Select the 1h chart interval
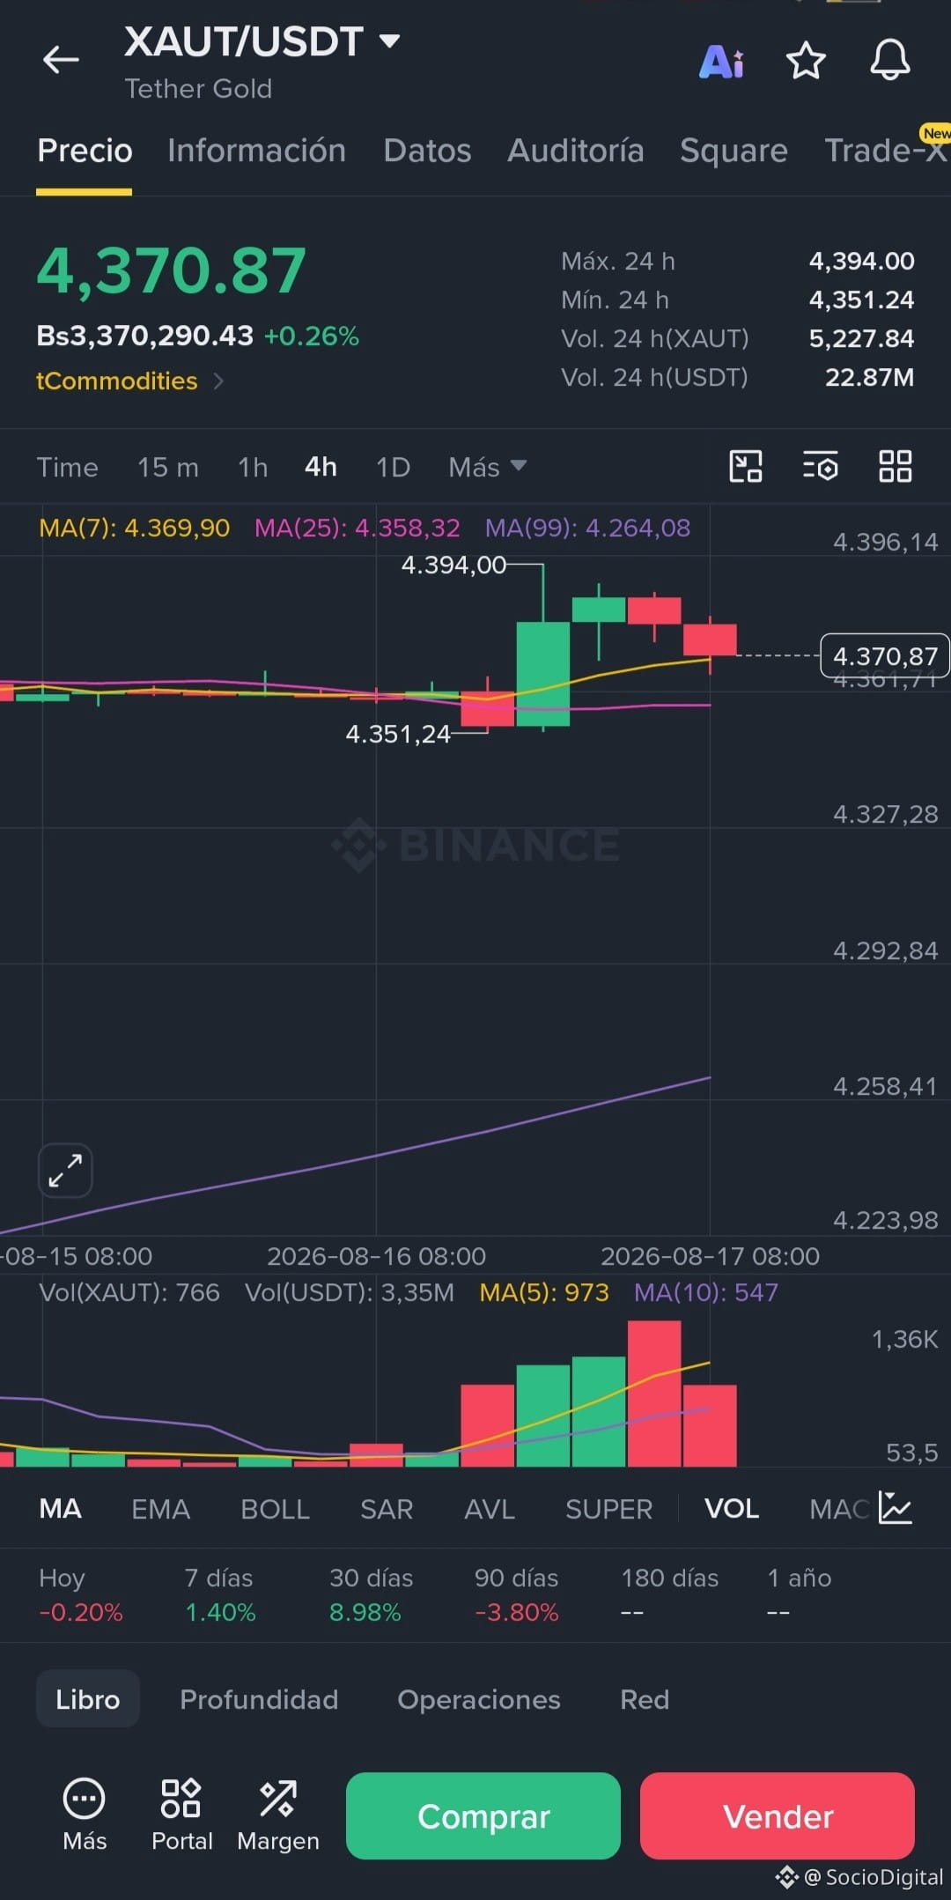The width and height of the screenshot is (951, 1900). [253, 467]
